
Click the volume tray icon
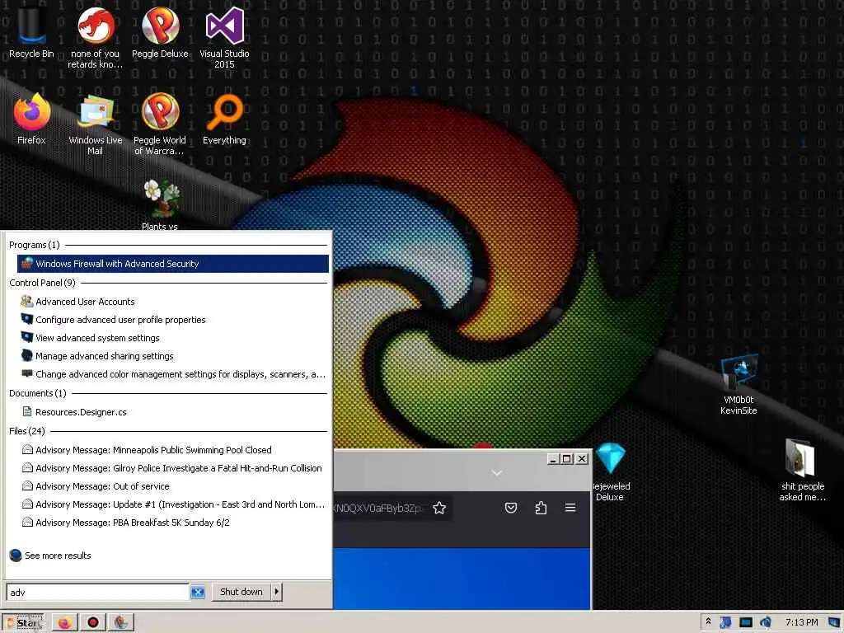click(x=766, y=622)
